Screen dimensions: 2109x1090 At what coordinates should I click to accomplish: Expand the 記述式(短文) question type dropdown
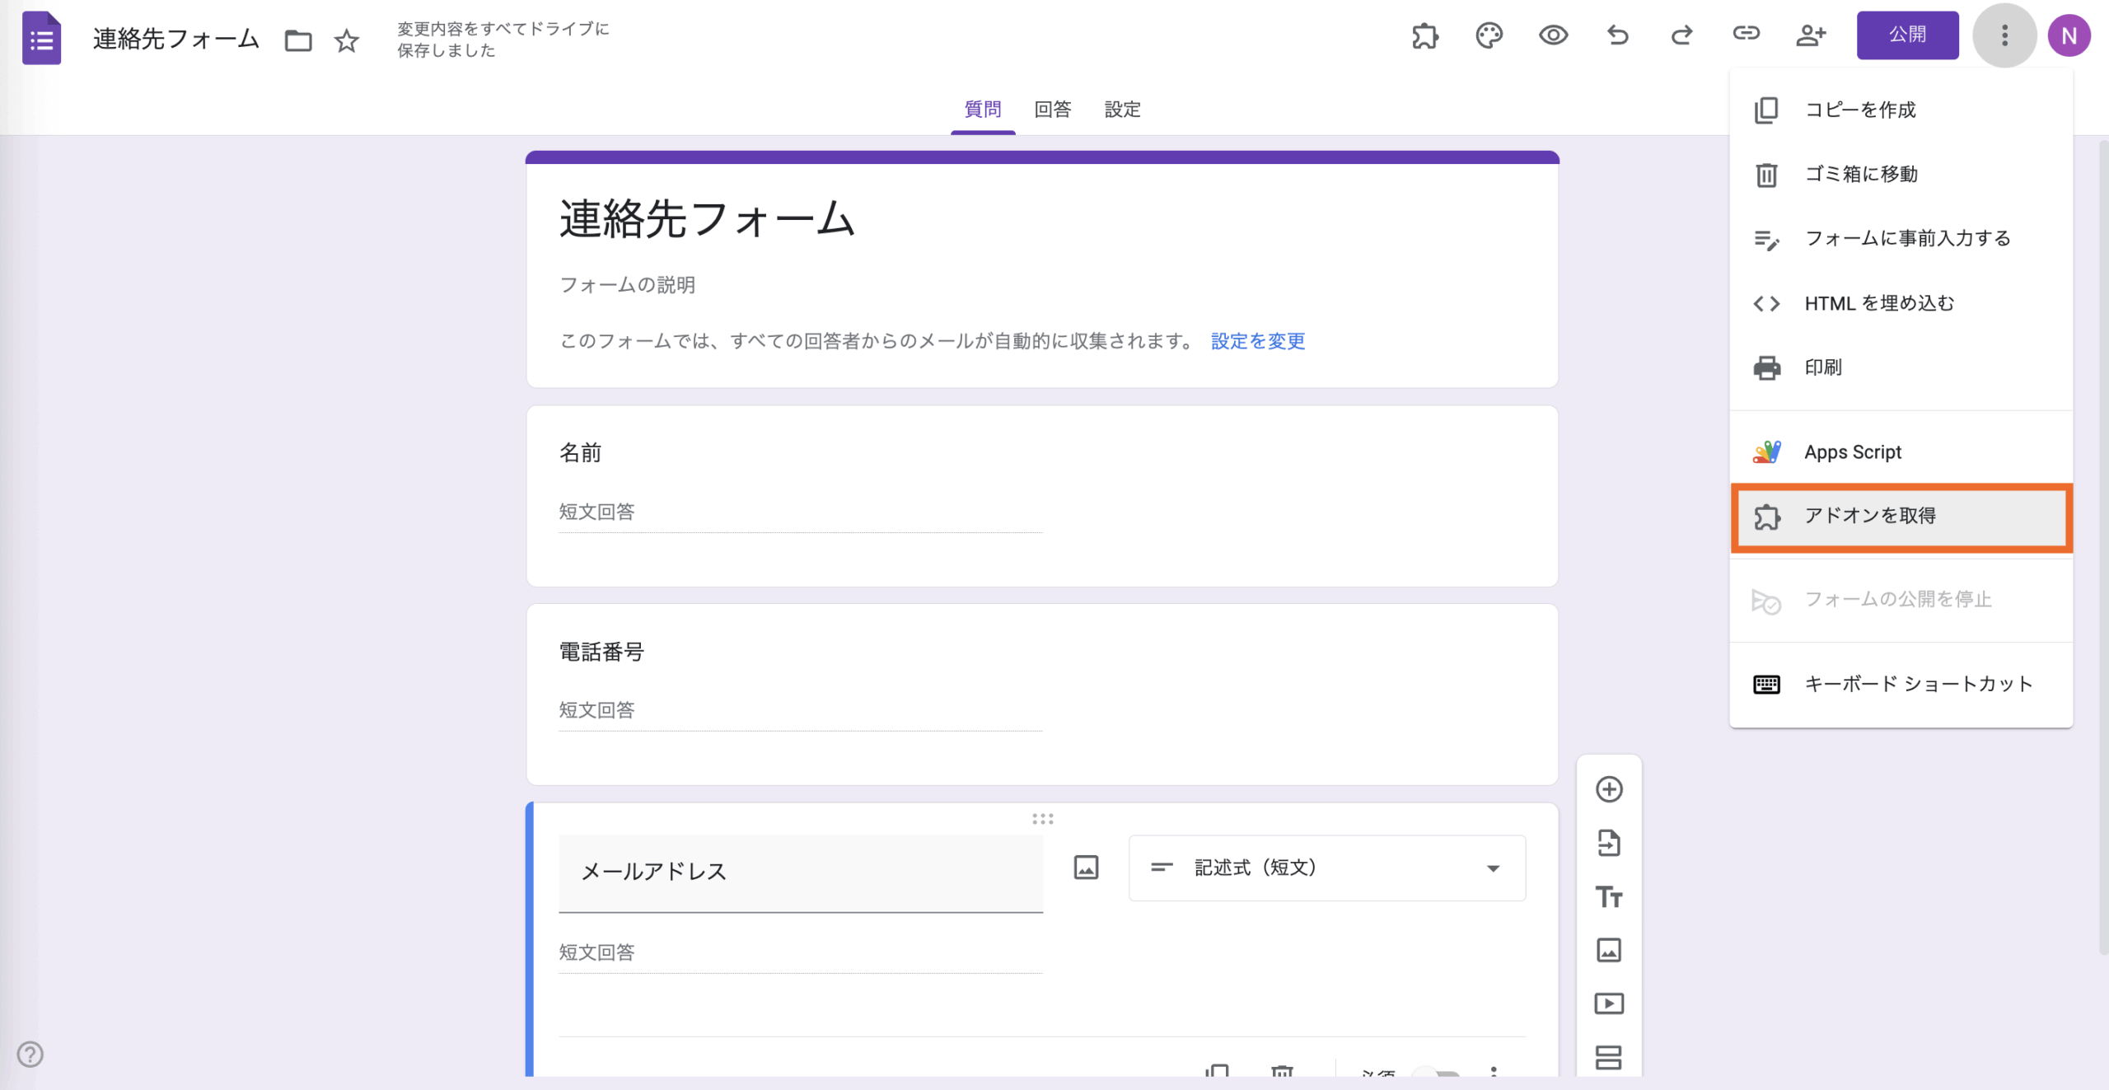point(1326,868)
